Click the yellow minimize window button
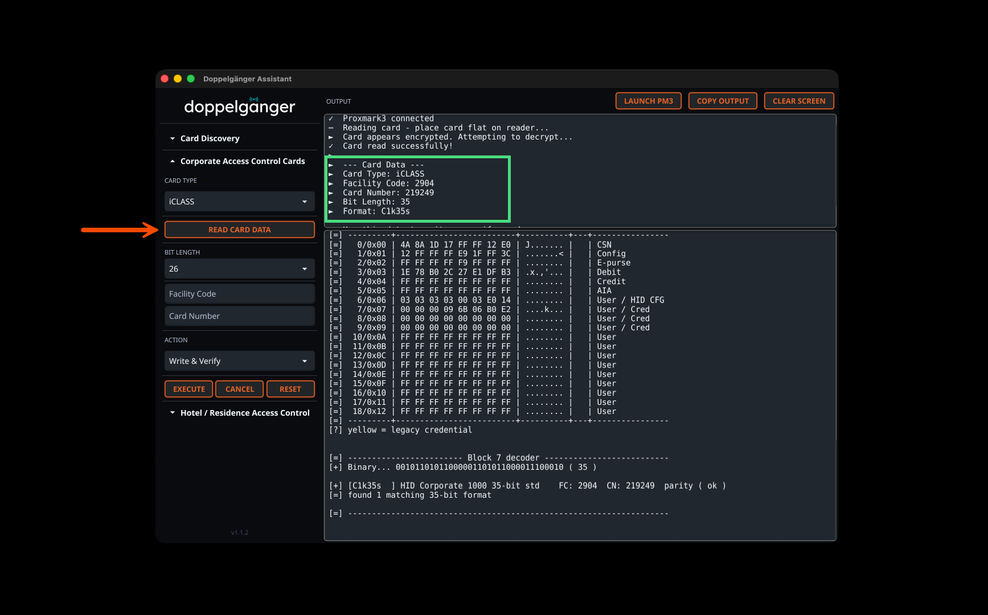 tap(178, 79)
